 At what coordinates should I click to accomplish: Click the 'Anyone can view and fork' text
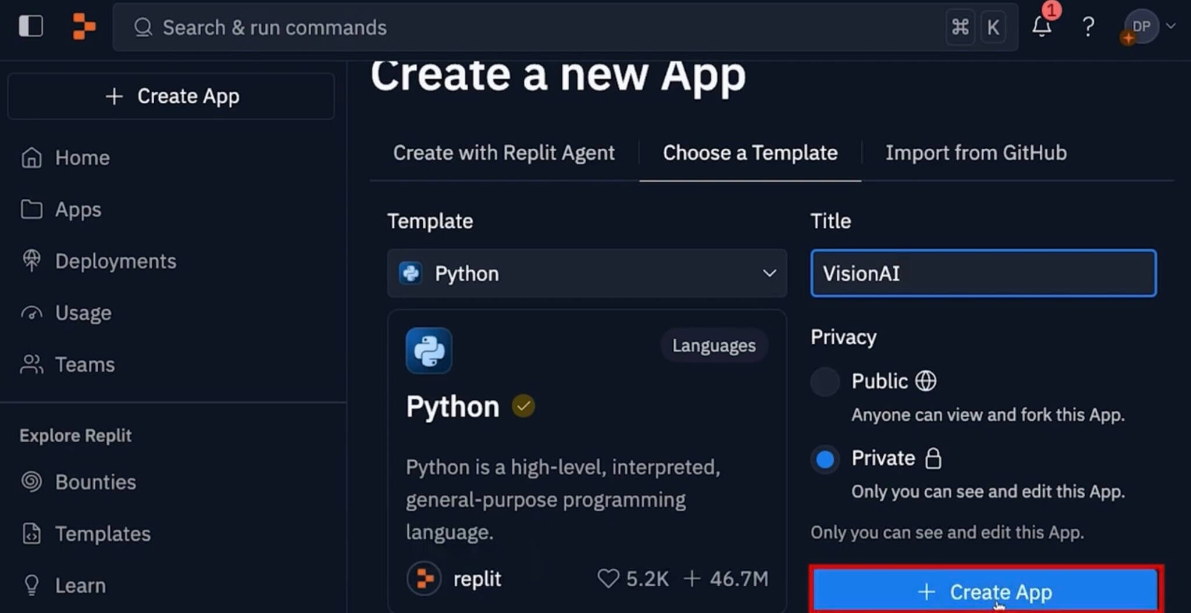point(988,415)
